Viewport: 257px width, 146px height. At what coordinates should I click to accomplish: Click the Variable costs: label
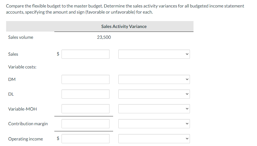pyautogui.click(x=22, y=67)
